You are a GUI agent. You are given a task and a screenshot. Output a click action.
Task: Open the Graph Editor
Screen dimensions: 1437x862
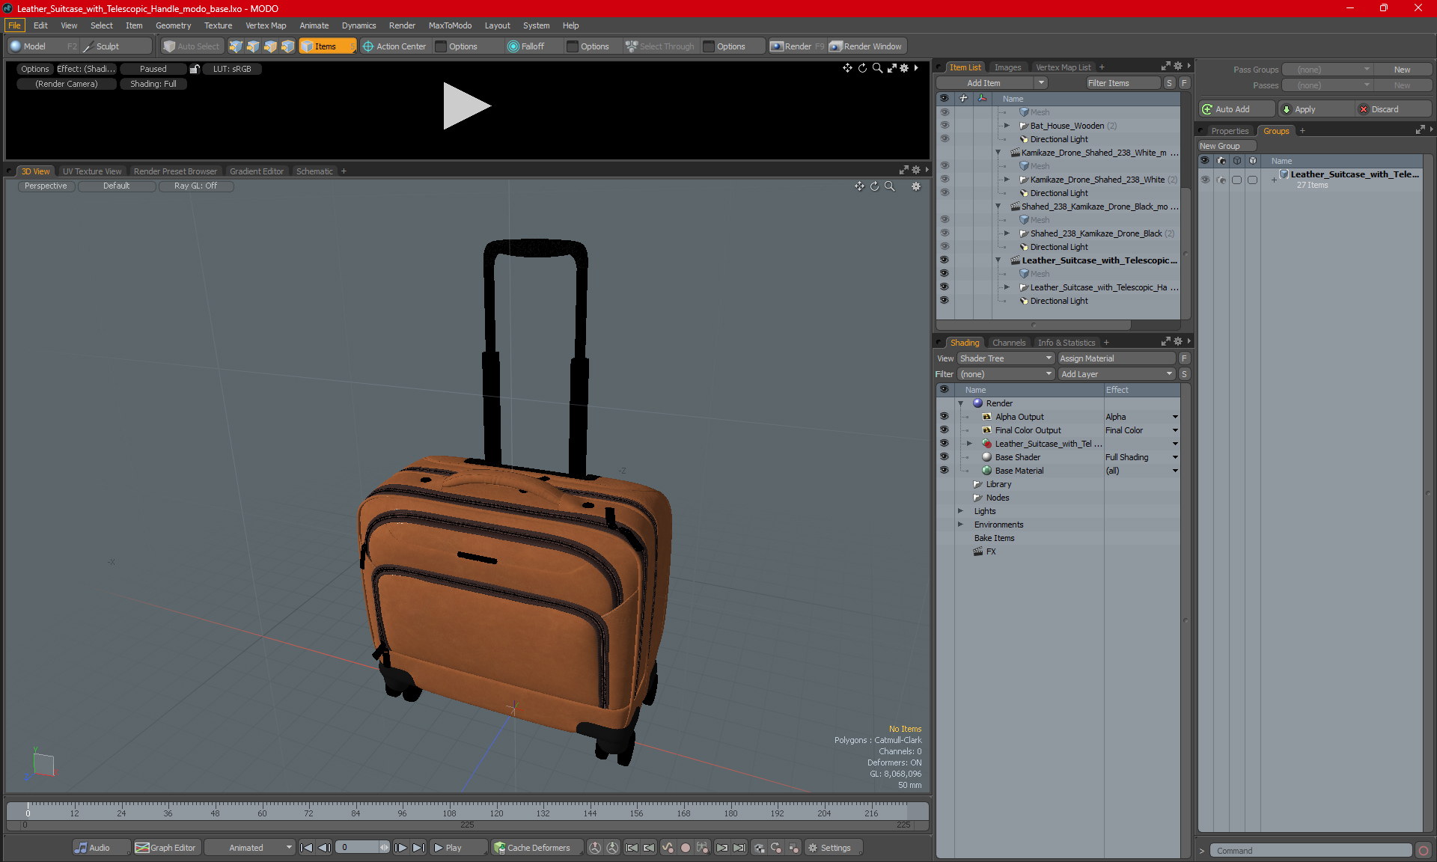tap(165, 848)
